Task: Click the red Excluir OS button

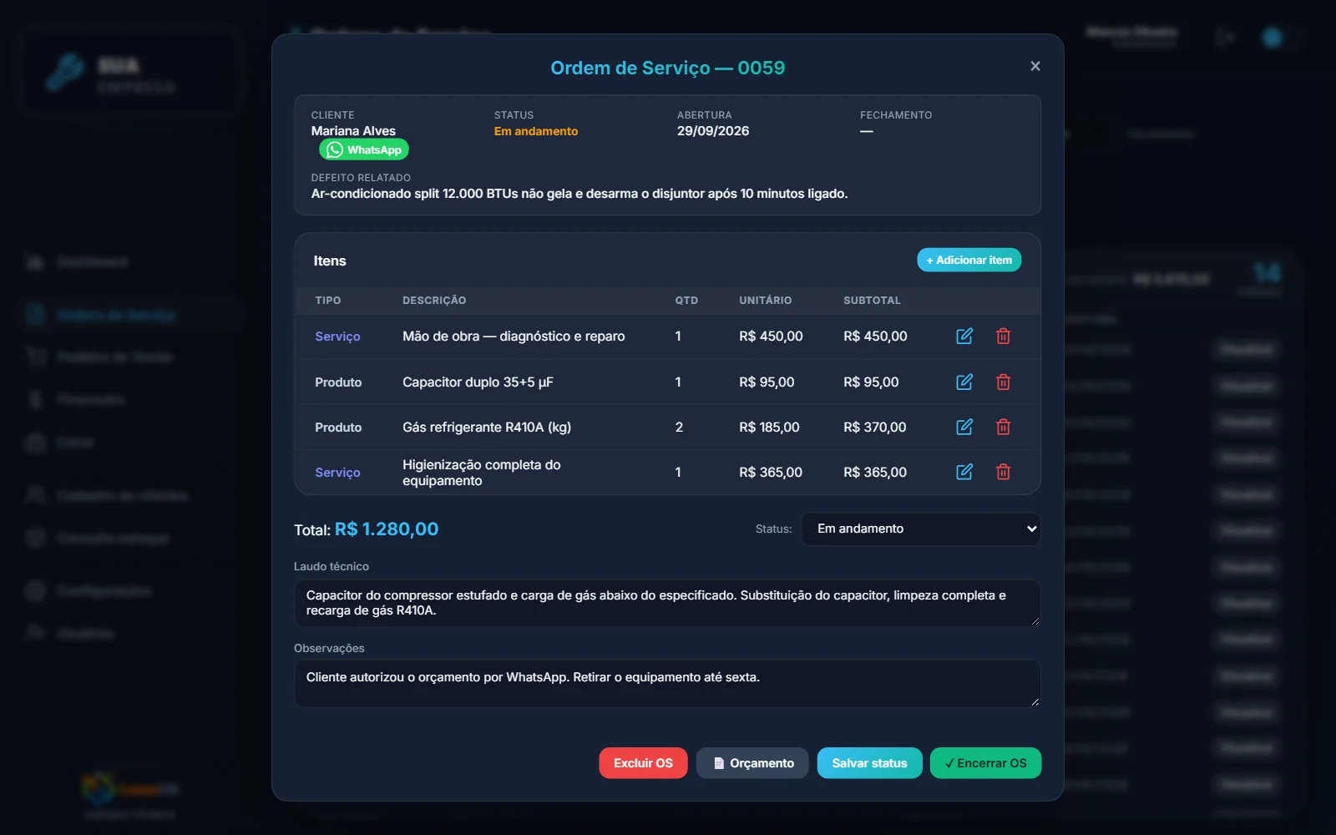Action: (643, 763)
